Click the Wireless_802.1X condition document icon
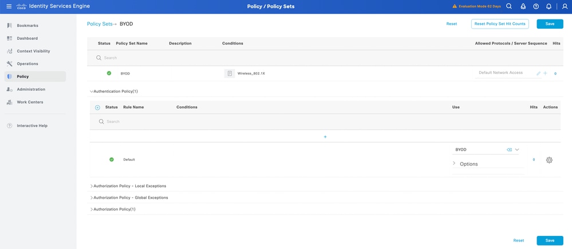This screenshot has width=572, height=249. pyautogui.click(x=230, y=73)
